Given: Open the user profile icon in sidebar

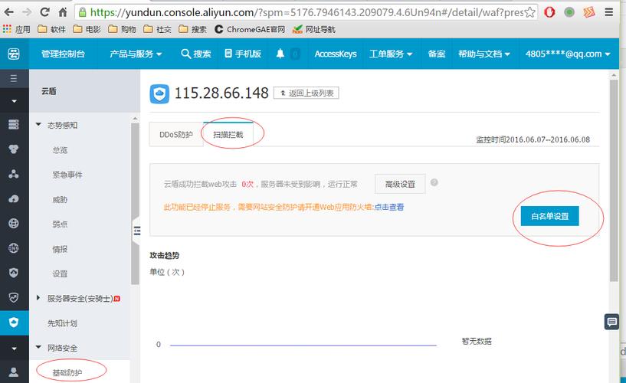Looking at the screenshot, I should click(x=14, y=372).
